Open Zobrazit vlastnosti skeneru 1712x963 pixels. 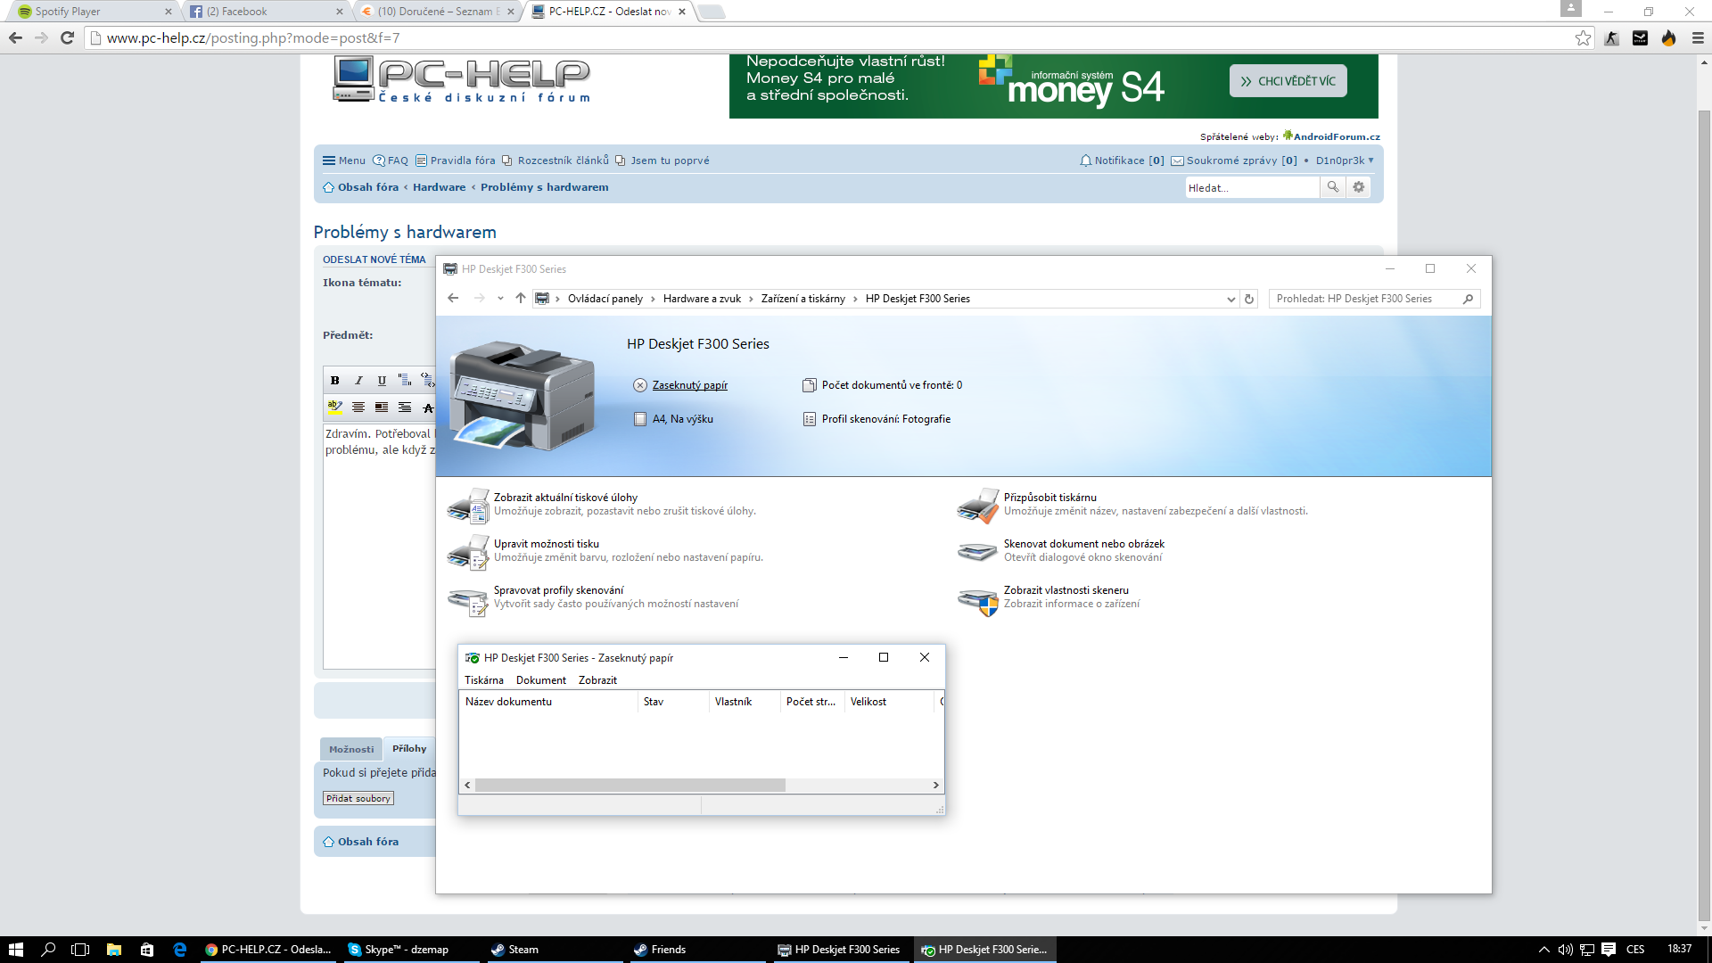coord(1066,590)
